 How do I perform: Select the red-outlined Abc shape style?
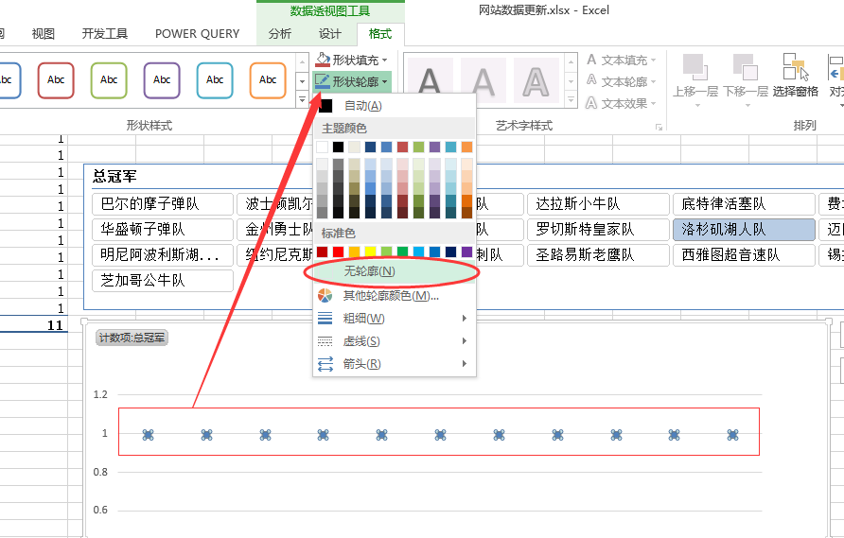click(56, 80)
